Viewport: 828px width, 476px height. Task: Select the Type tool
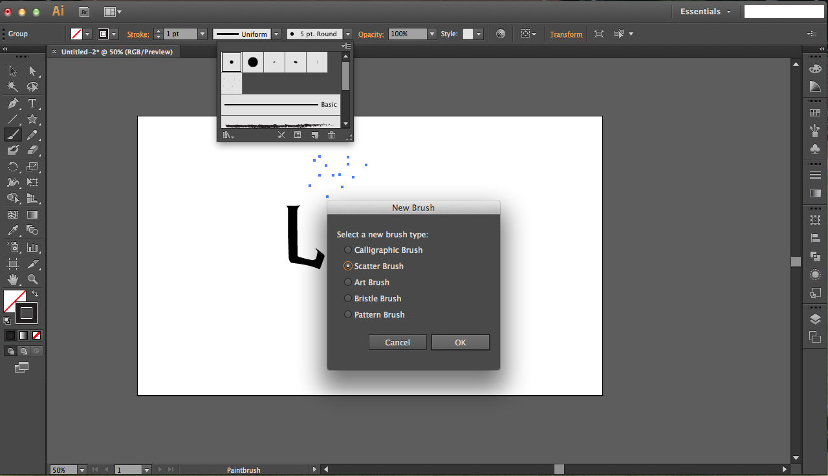click(32, 103)
